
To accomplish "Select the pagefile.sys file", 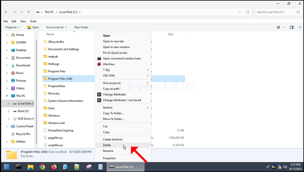I will point(55,138).
